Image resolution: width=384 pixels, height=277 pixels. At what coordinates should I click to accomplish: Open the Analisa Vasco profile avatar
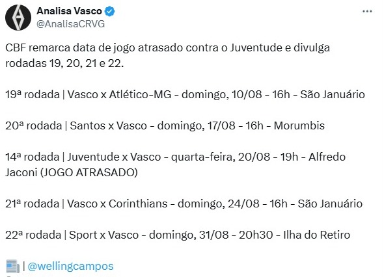click(18, 18)
